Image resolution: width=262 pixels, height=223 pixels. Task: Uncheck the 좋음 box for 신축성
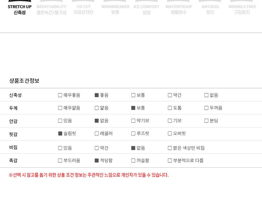point(97,95)
